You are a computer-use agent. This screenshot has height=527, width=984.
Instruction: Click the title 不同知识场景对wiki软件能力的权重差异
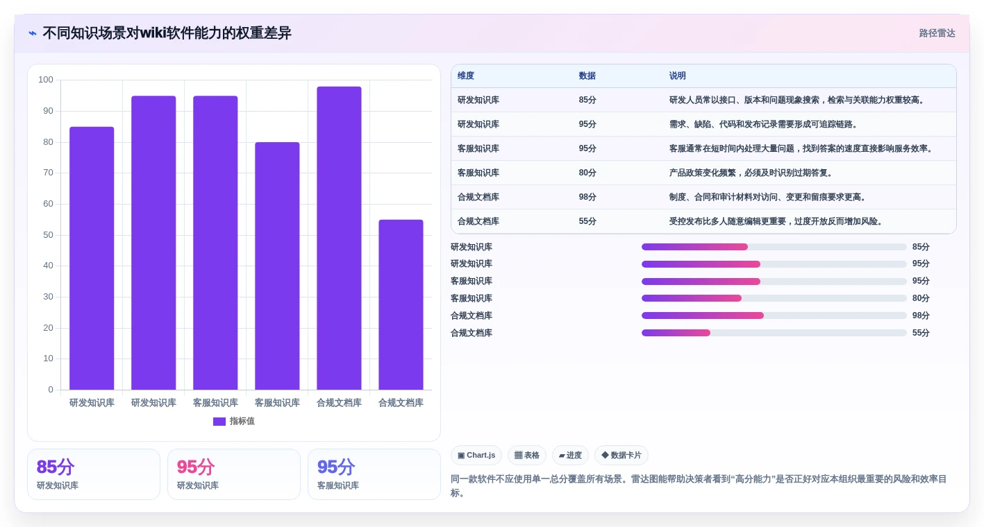pos(167,33)
